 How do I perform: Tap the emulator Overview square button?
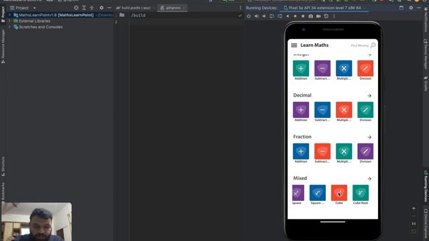(303, 16)
